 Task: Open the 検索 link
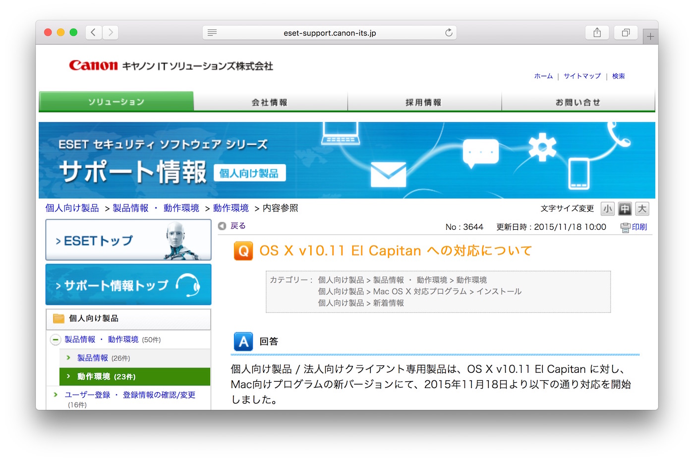(x=618, y=76)
